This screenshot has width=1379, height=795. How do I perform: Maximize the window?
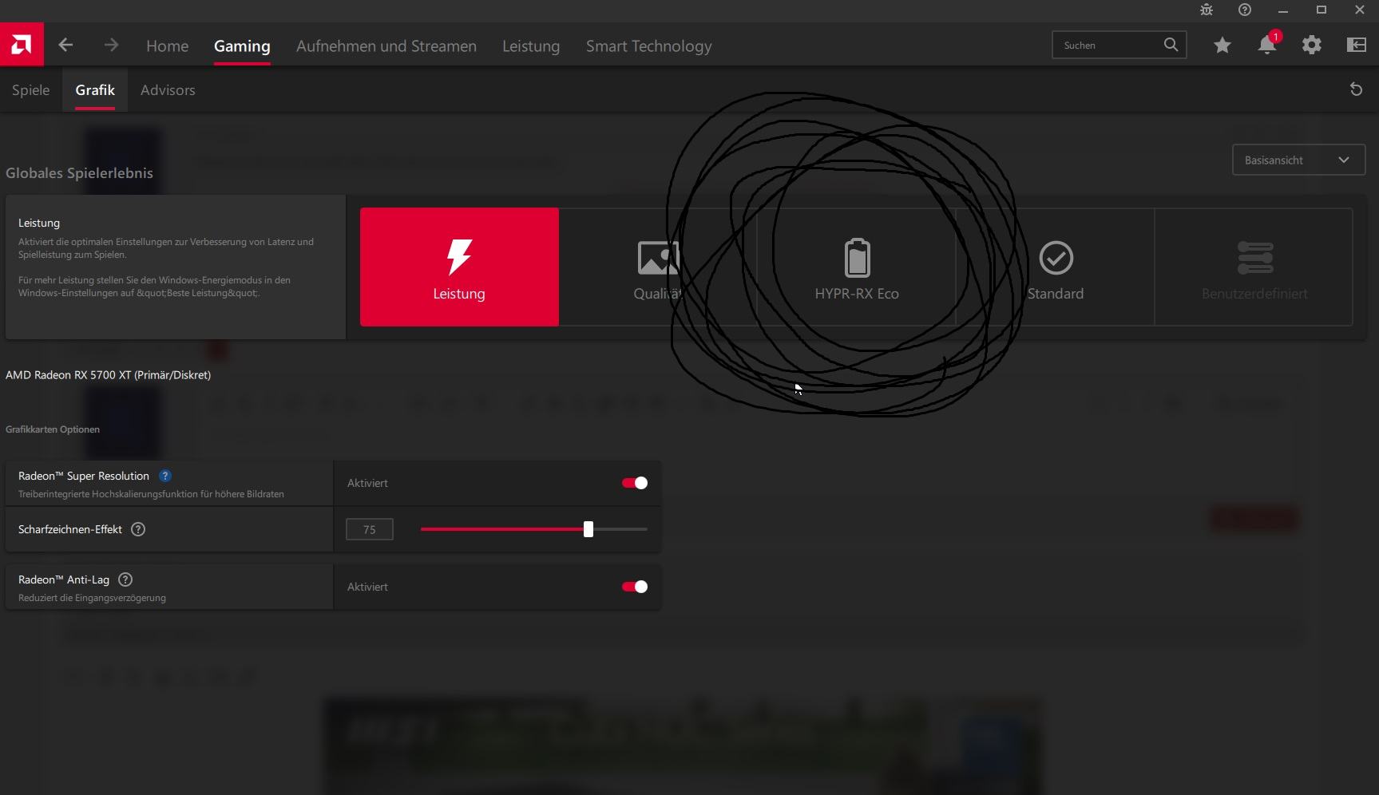tap(1322, 10)
